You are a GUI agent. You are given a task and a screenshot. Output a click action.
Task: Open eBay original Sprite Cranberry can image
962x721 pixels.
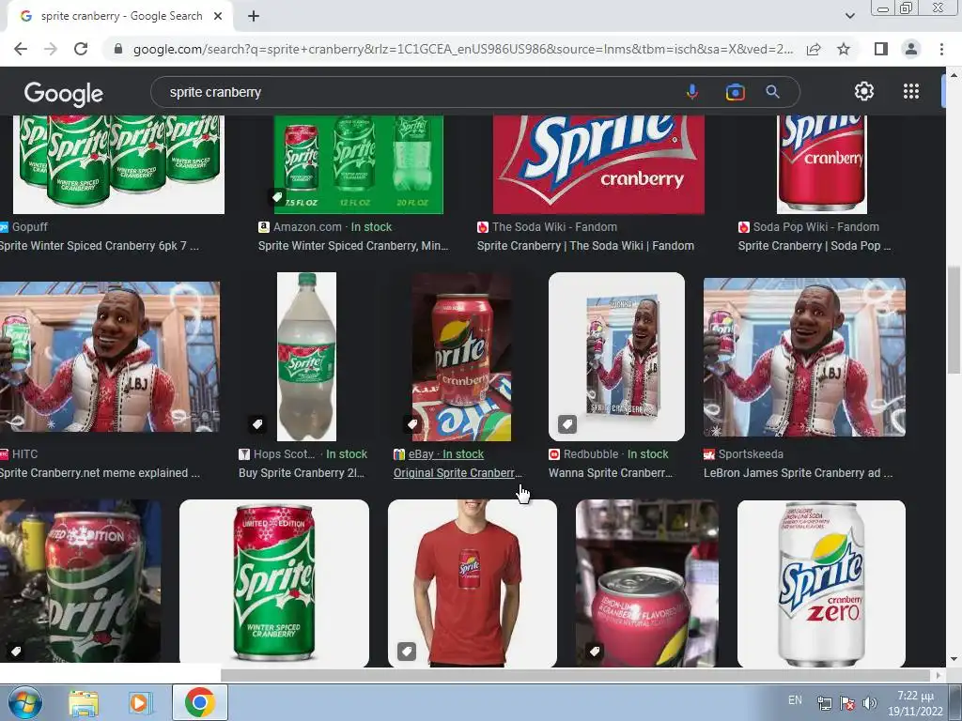(x=461, y=357)
